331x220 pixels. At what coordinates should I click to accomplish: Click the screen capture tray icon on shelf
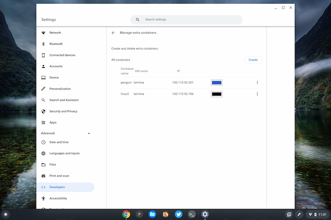tap(289, 214)
